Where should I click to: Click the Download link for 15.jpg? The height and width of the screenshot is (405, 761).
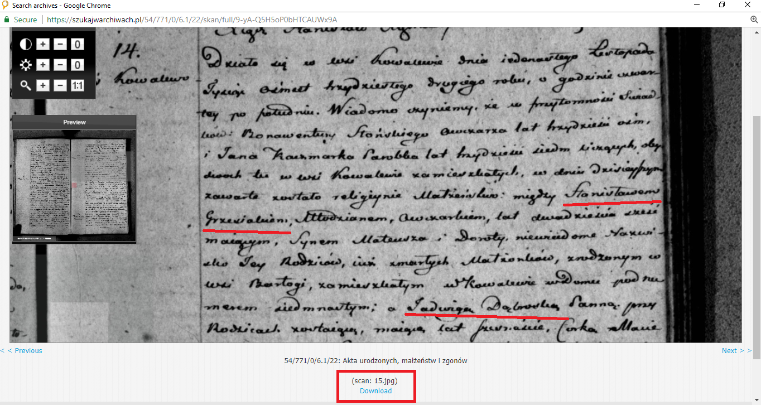pos(375,390)
